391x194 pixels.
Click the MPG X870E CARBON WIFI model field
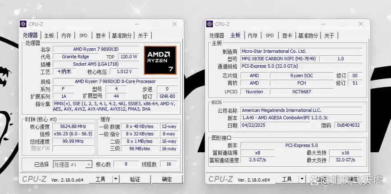click(x=279, y=59)
